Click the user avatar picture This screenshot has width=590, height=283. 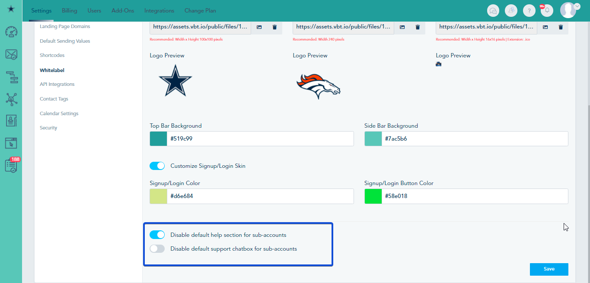click(x=568, y=10)
